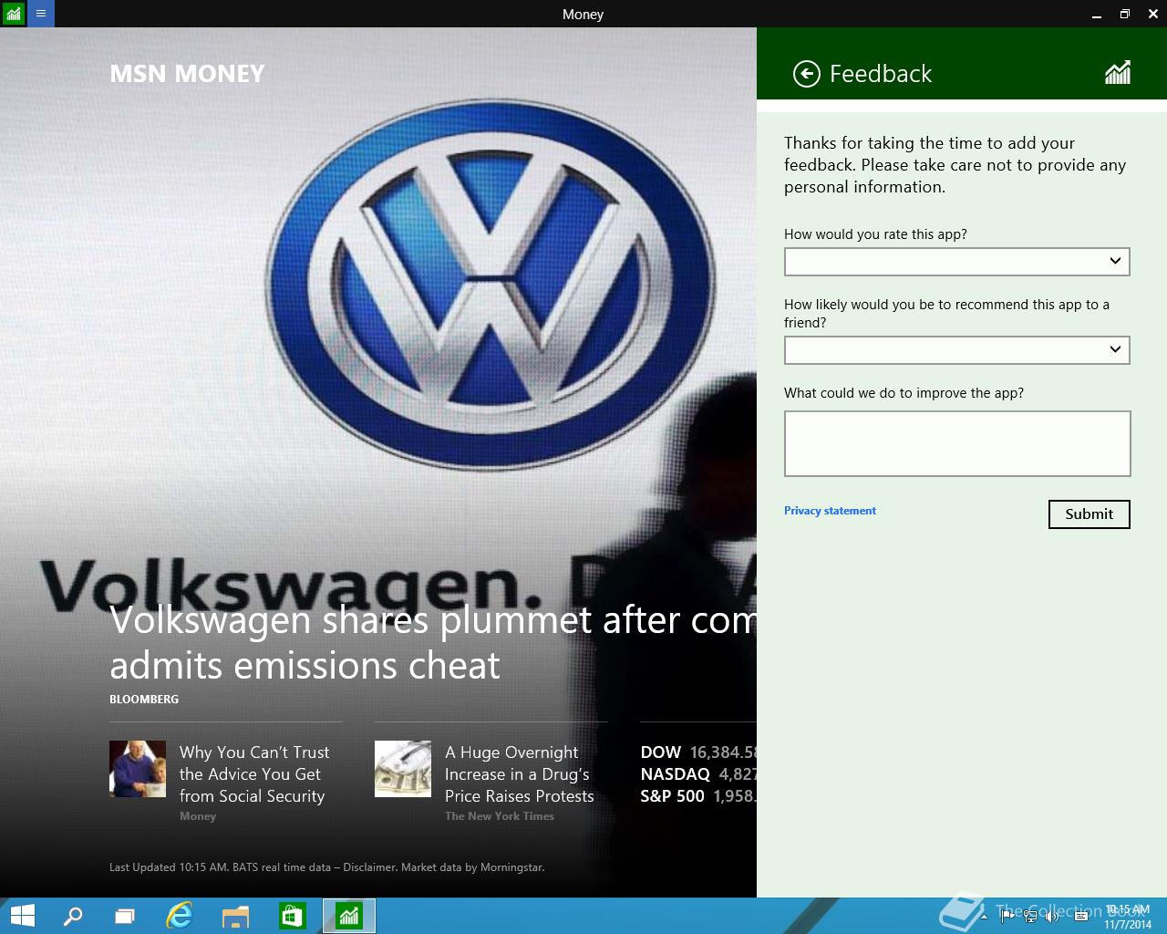Open Task View from the taskbar
The width and height of the screenshot is (1167, 934).
click(125, 916)
